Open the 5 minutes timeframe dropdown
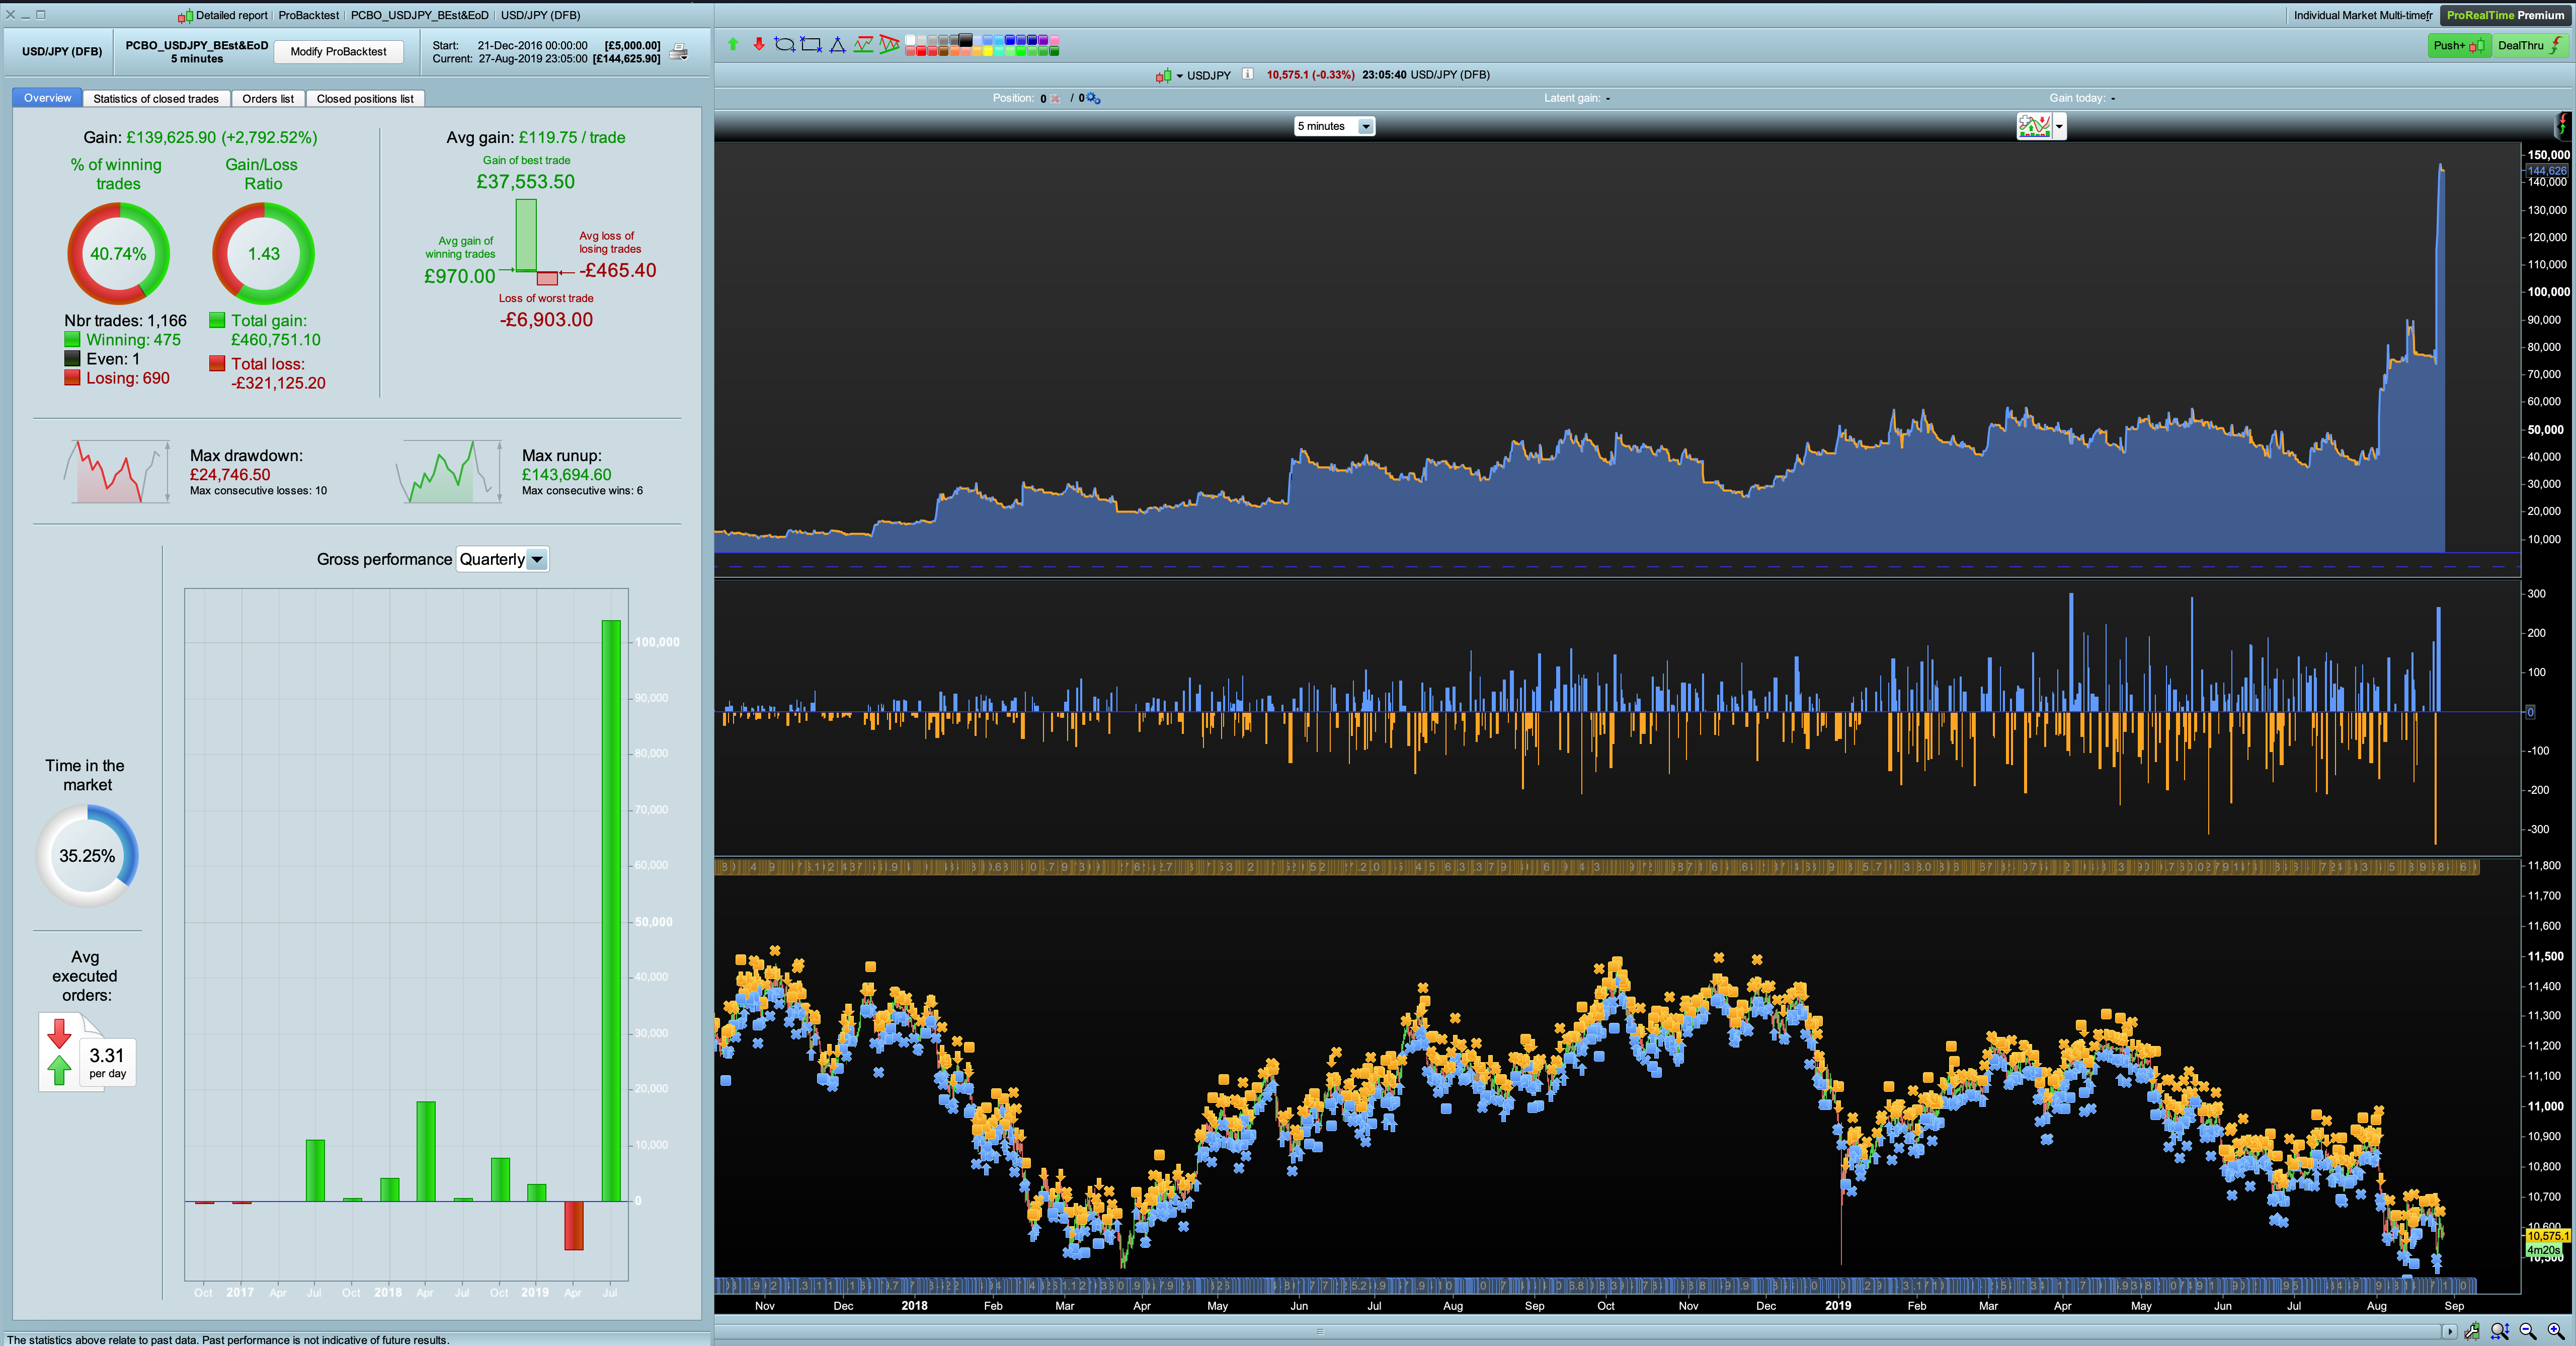The image size is (2576, 1346). coord(1366,126)
